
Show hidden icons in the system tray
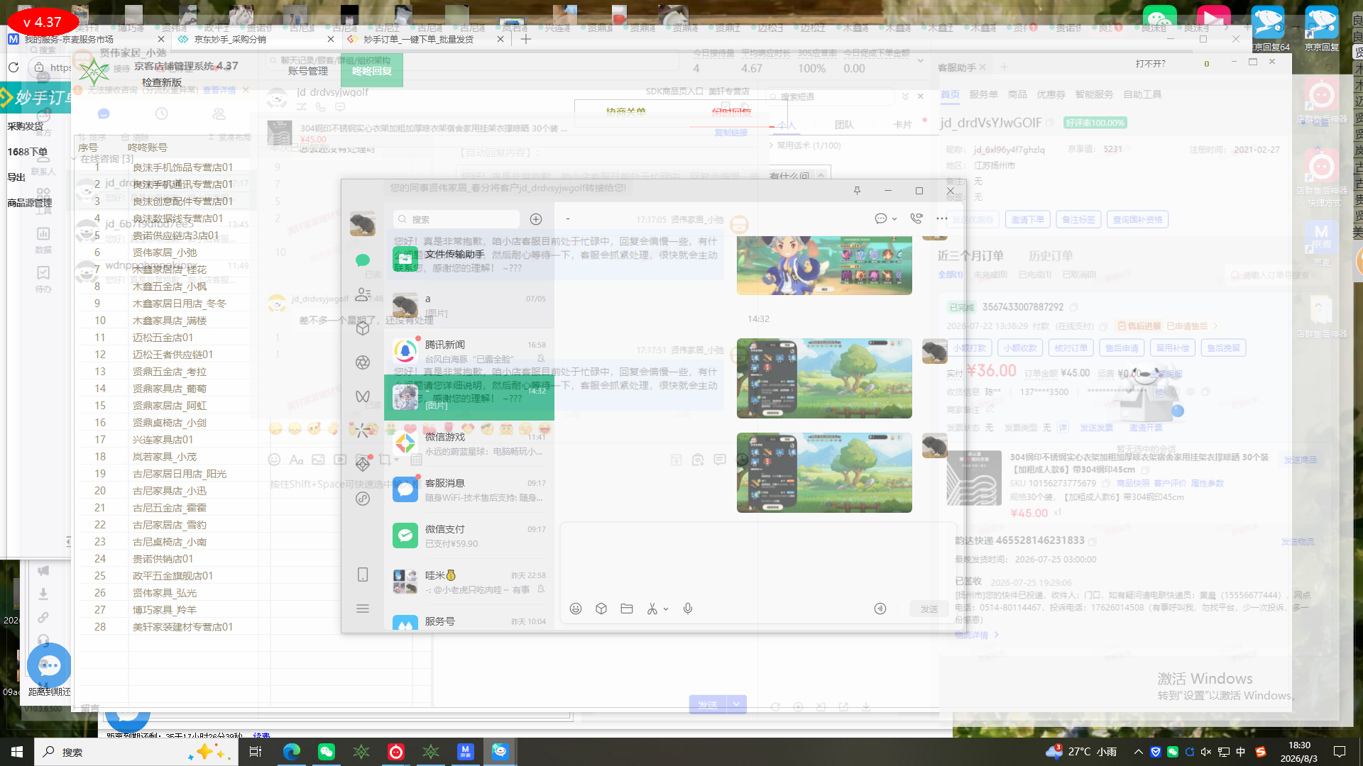tap(1139, 752)
